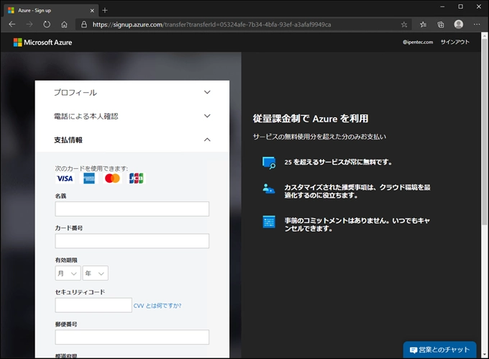Screen dimensions: 489x359
Task: Click the サービスの無料使用分 subtitle text
Action: click(x=319, y=137)
